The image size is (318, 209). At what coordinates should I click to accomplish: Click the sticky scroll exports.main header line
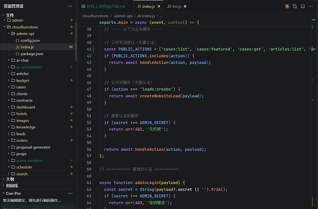coord(149,23)
